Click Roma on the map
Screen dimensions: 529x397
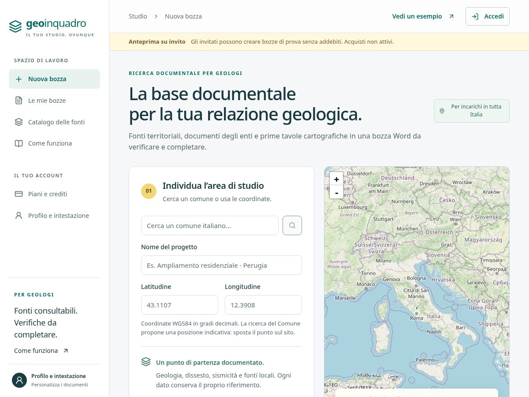pyautogui.click(x=417, y=318)
